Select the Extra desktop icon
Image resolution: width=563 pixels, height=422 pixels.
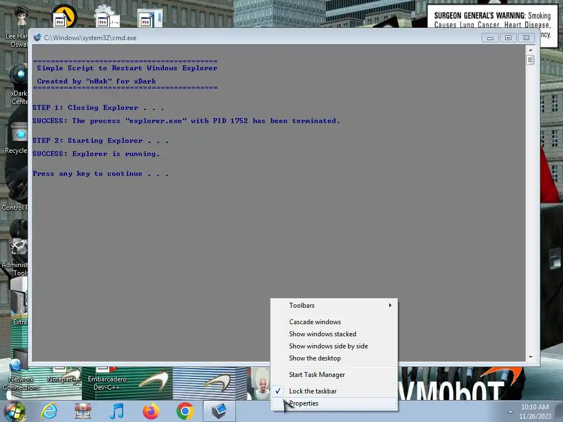pyautogui.click(x=19, y=305)
